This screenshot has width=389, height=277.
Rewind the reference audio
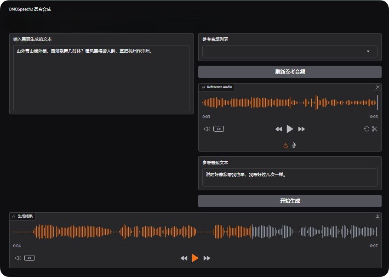tap(278, 129)
